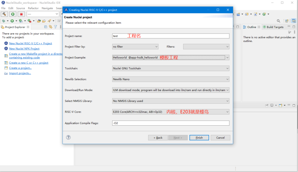Open the RISC-V Core dropdown
Image resolution: width=298 pixels, height=172 pixels.
171,112
